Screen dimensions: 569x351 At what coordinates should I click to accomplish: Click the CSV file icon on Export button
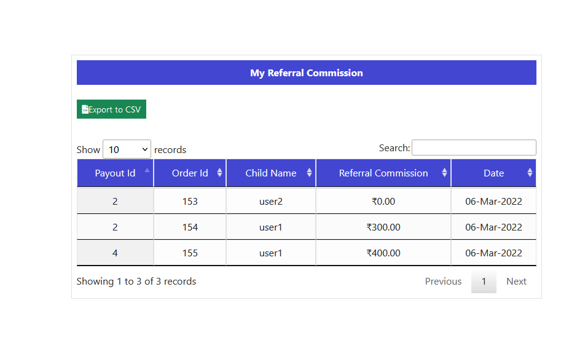85,109
